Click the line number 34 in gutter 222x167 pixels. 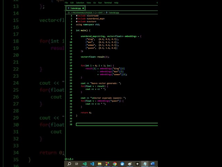[71, 113]
